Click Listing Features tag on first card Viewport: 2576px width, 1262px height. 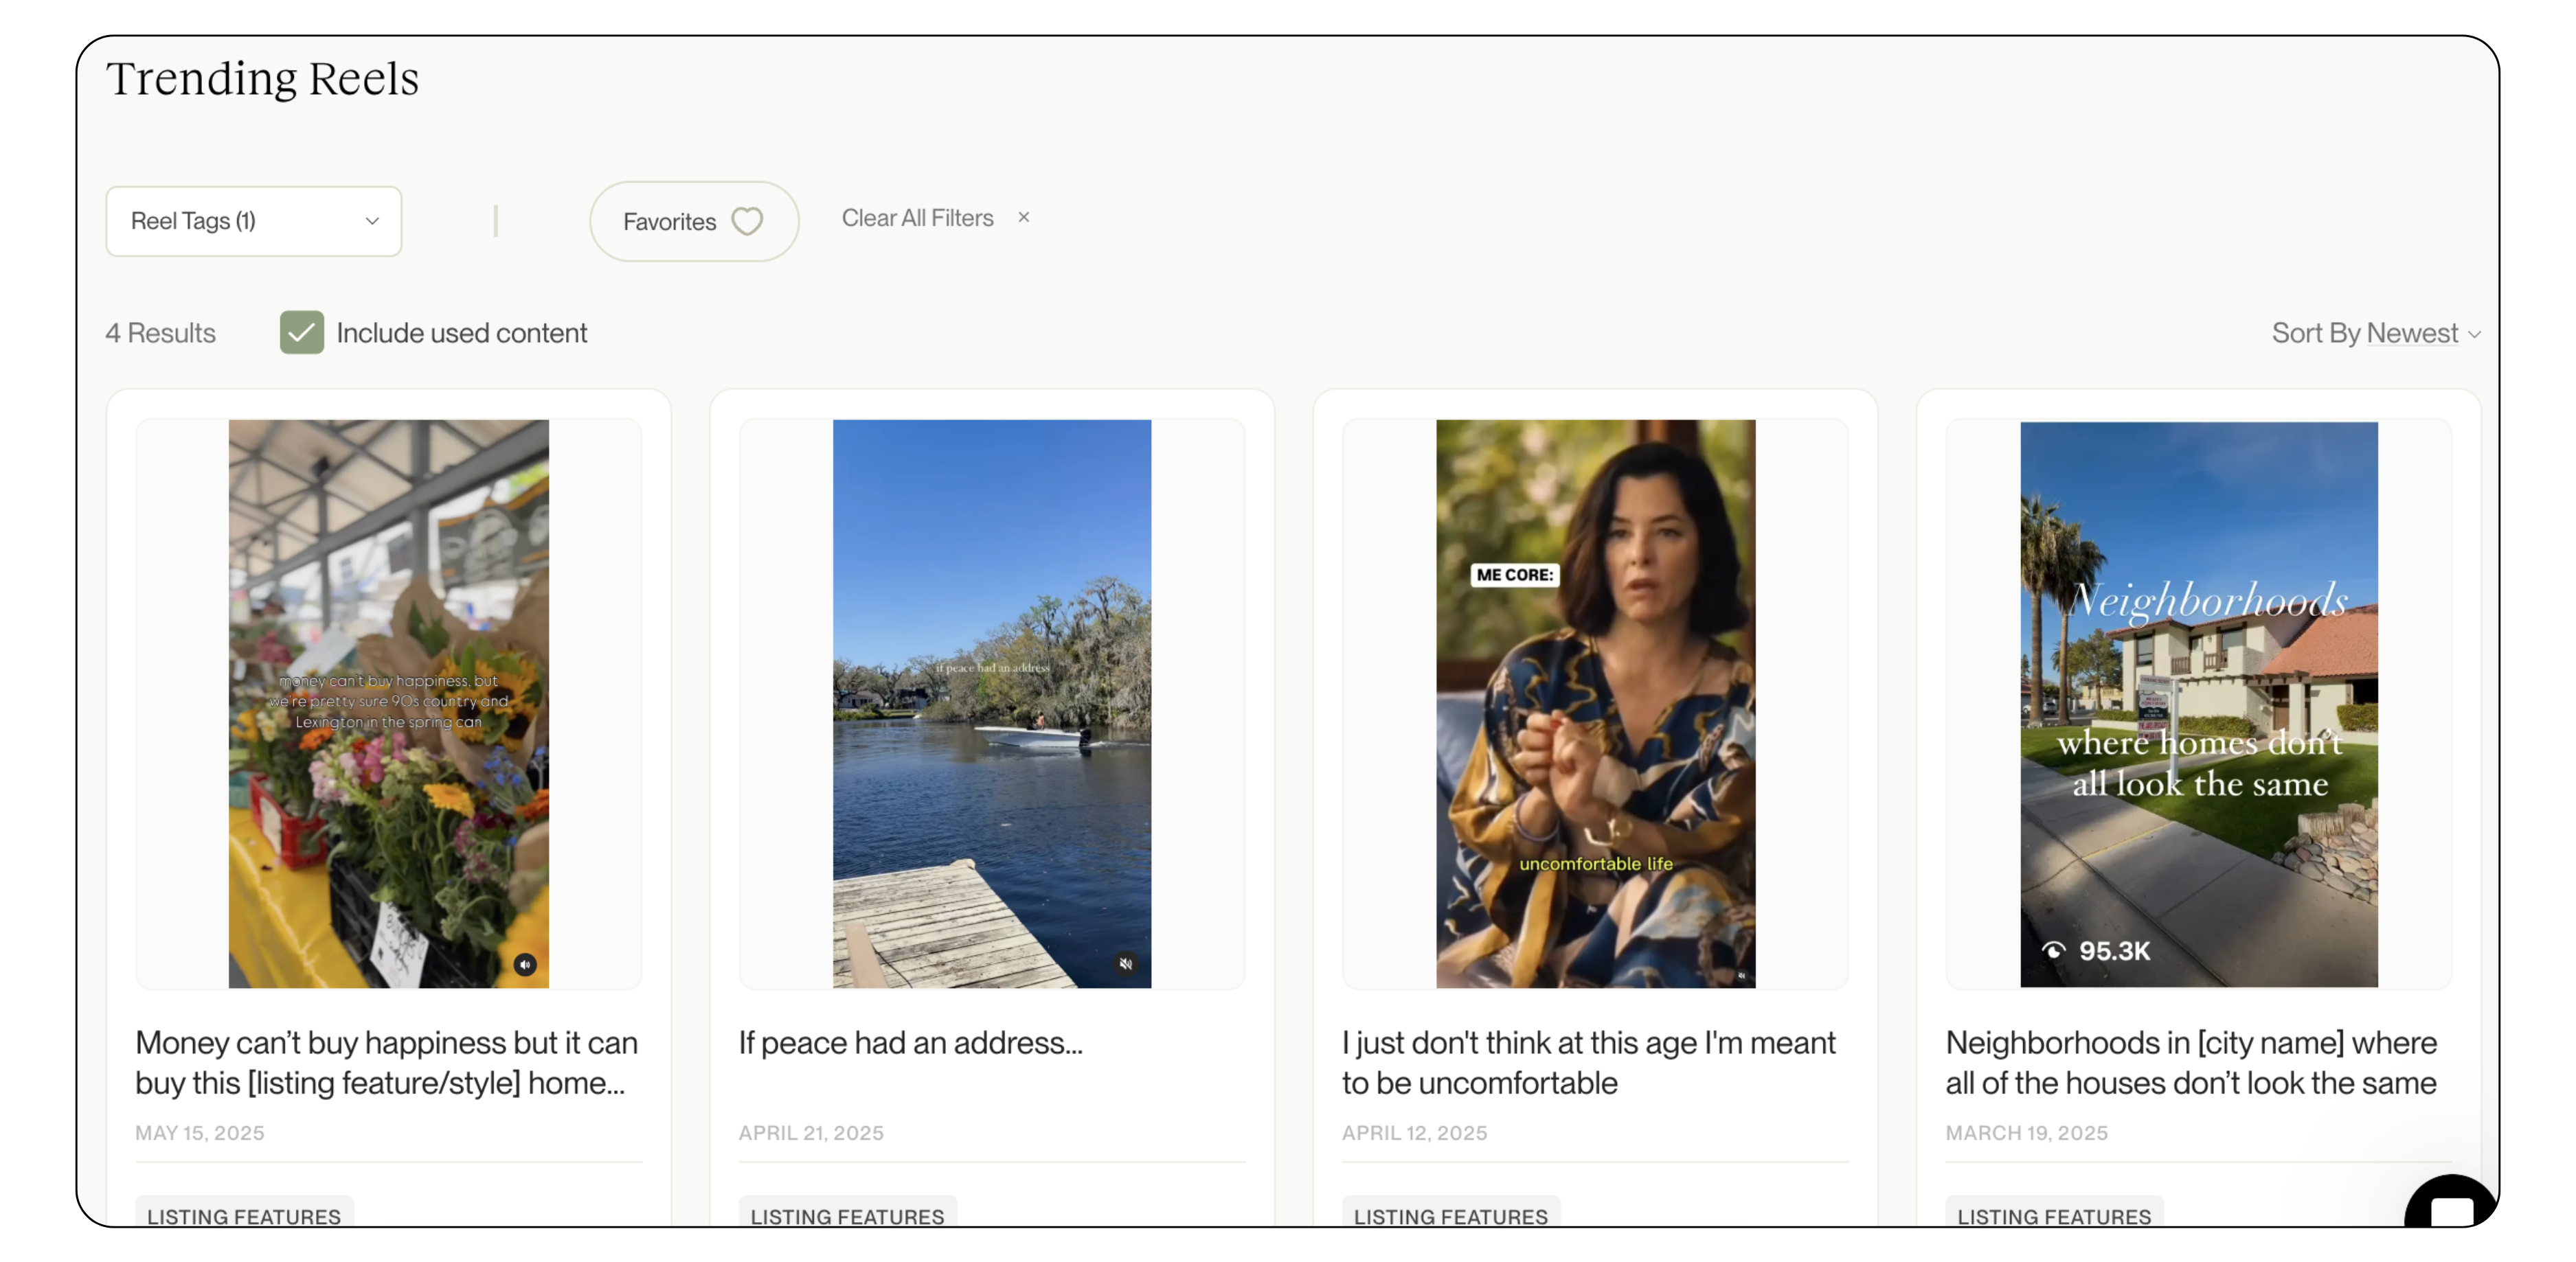coord(244,1215)
